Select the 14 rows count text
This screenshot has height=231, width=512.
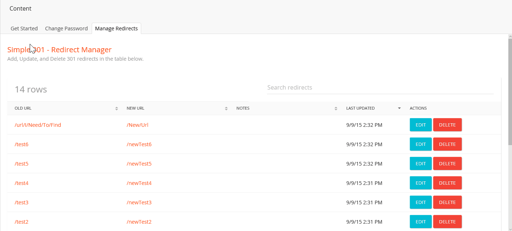(31, 90)
